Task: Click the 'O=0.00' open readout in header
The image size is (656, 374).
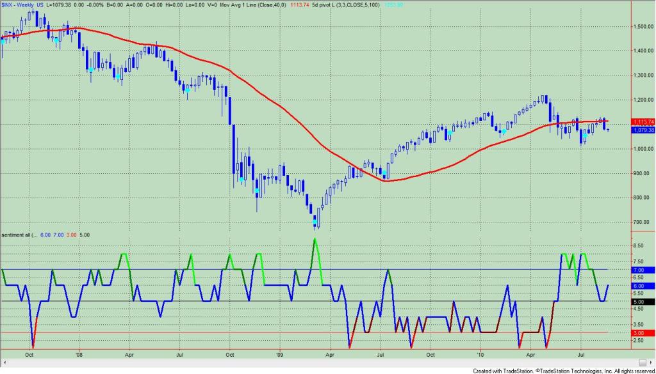Action: [x=154, y=5]
